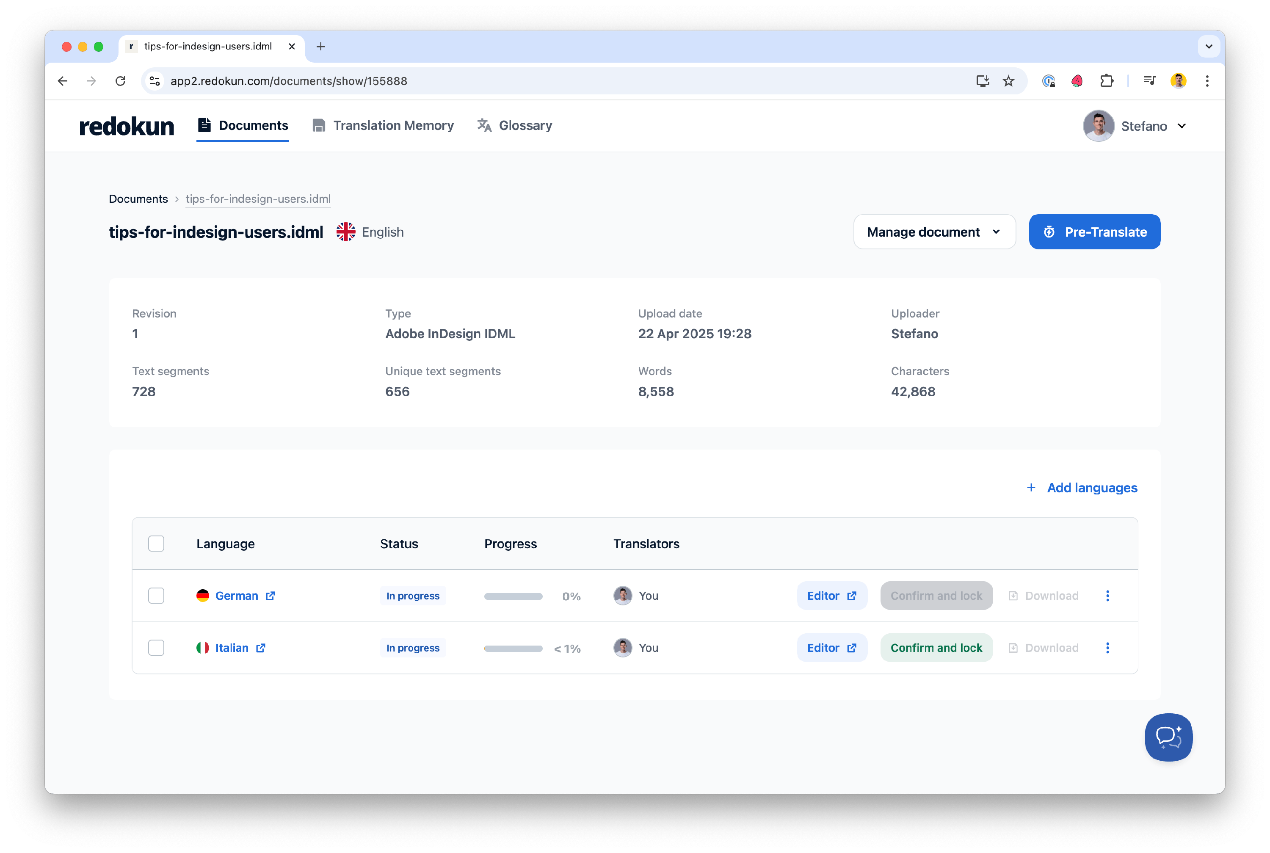Check the Italian language checkbox
The width and height of the screenshot is (1270, 853).
click(x=156, y=648)
